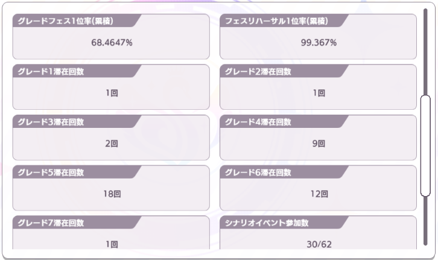This screenshot has width=438, height=260.
Task: Open the グレード3滞在回数 panel
Action: (111, 138)
